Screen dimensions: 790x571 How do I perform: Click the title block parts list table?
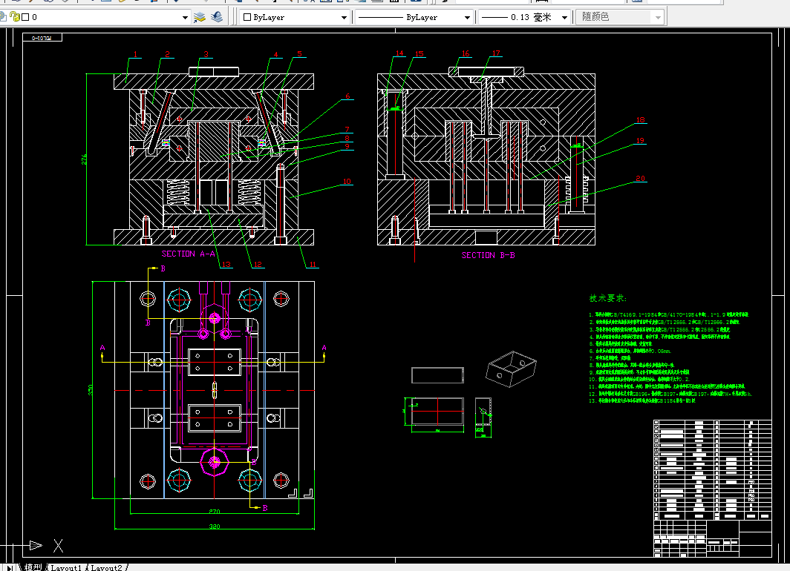pos(713,470)
